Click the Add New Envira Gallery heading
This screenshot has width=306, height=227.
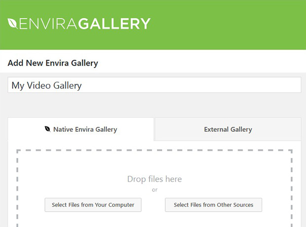(53, 63)
